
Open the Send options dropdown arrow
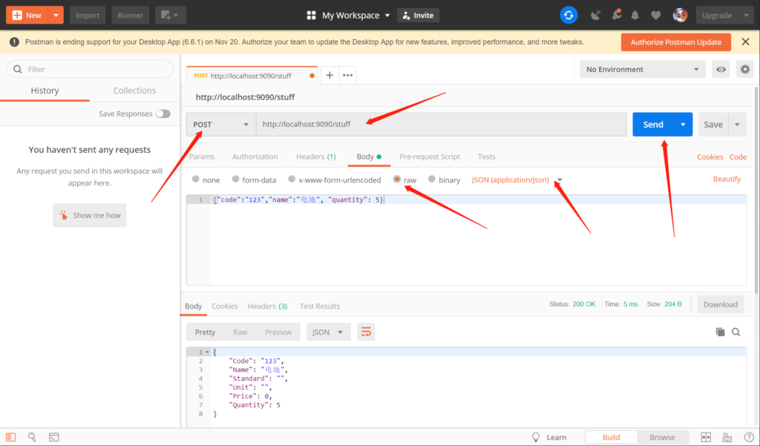click(x=683, y=125)
